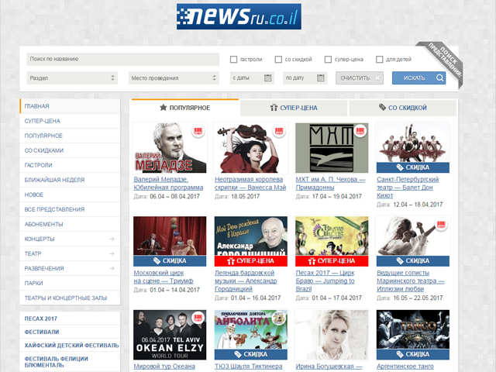Image resolution: width=496 pixels, height=372 pixels.
Task: Toggle the 'супер-цена' checkbox
Action: click(x=328, y=59)
